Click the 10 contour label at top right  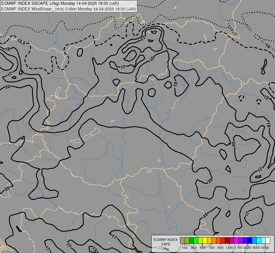point(268,46)
